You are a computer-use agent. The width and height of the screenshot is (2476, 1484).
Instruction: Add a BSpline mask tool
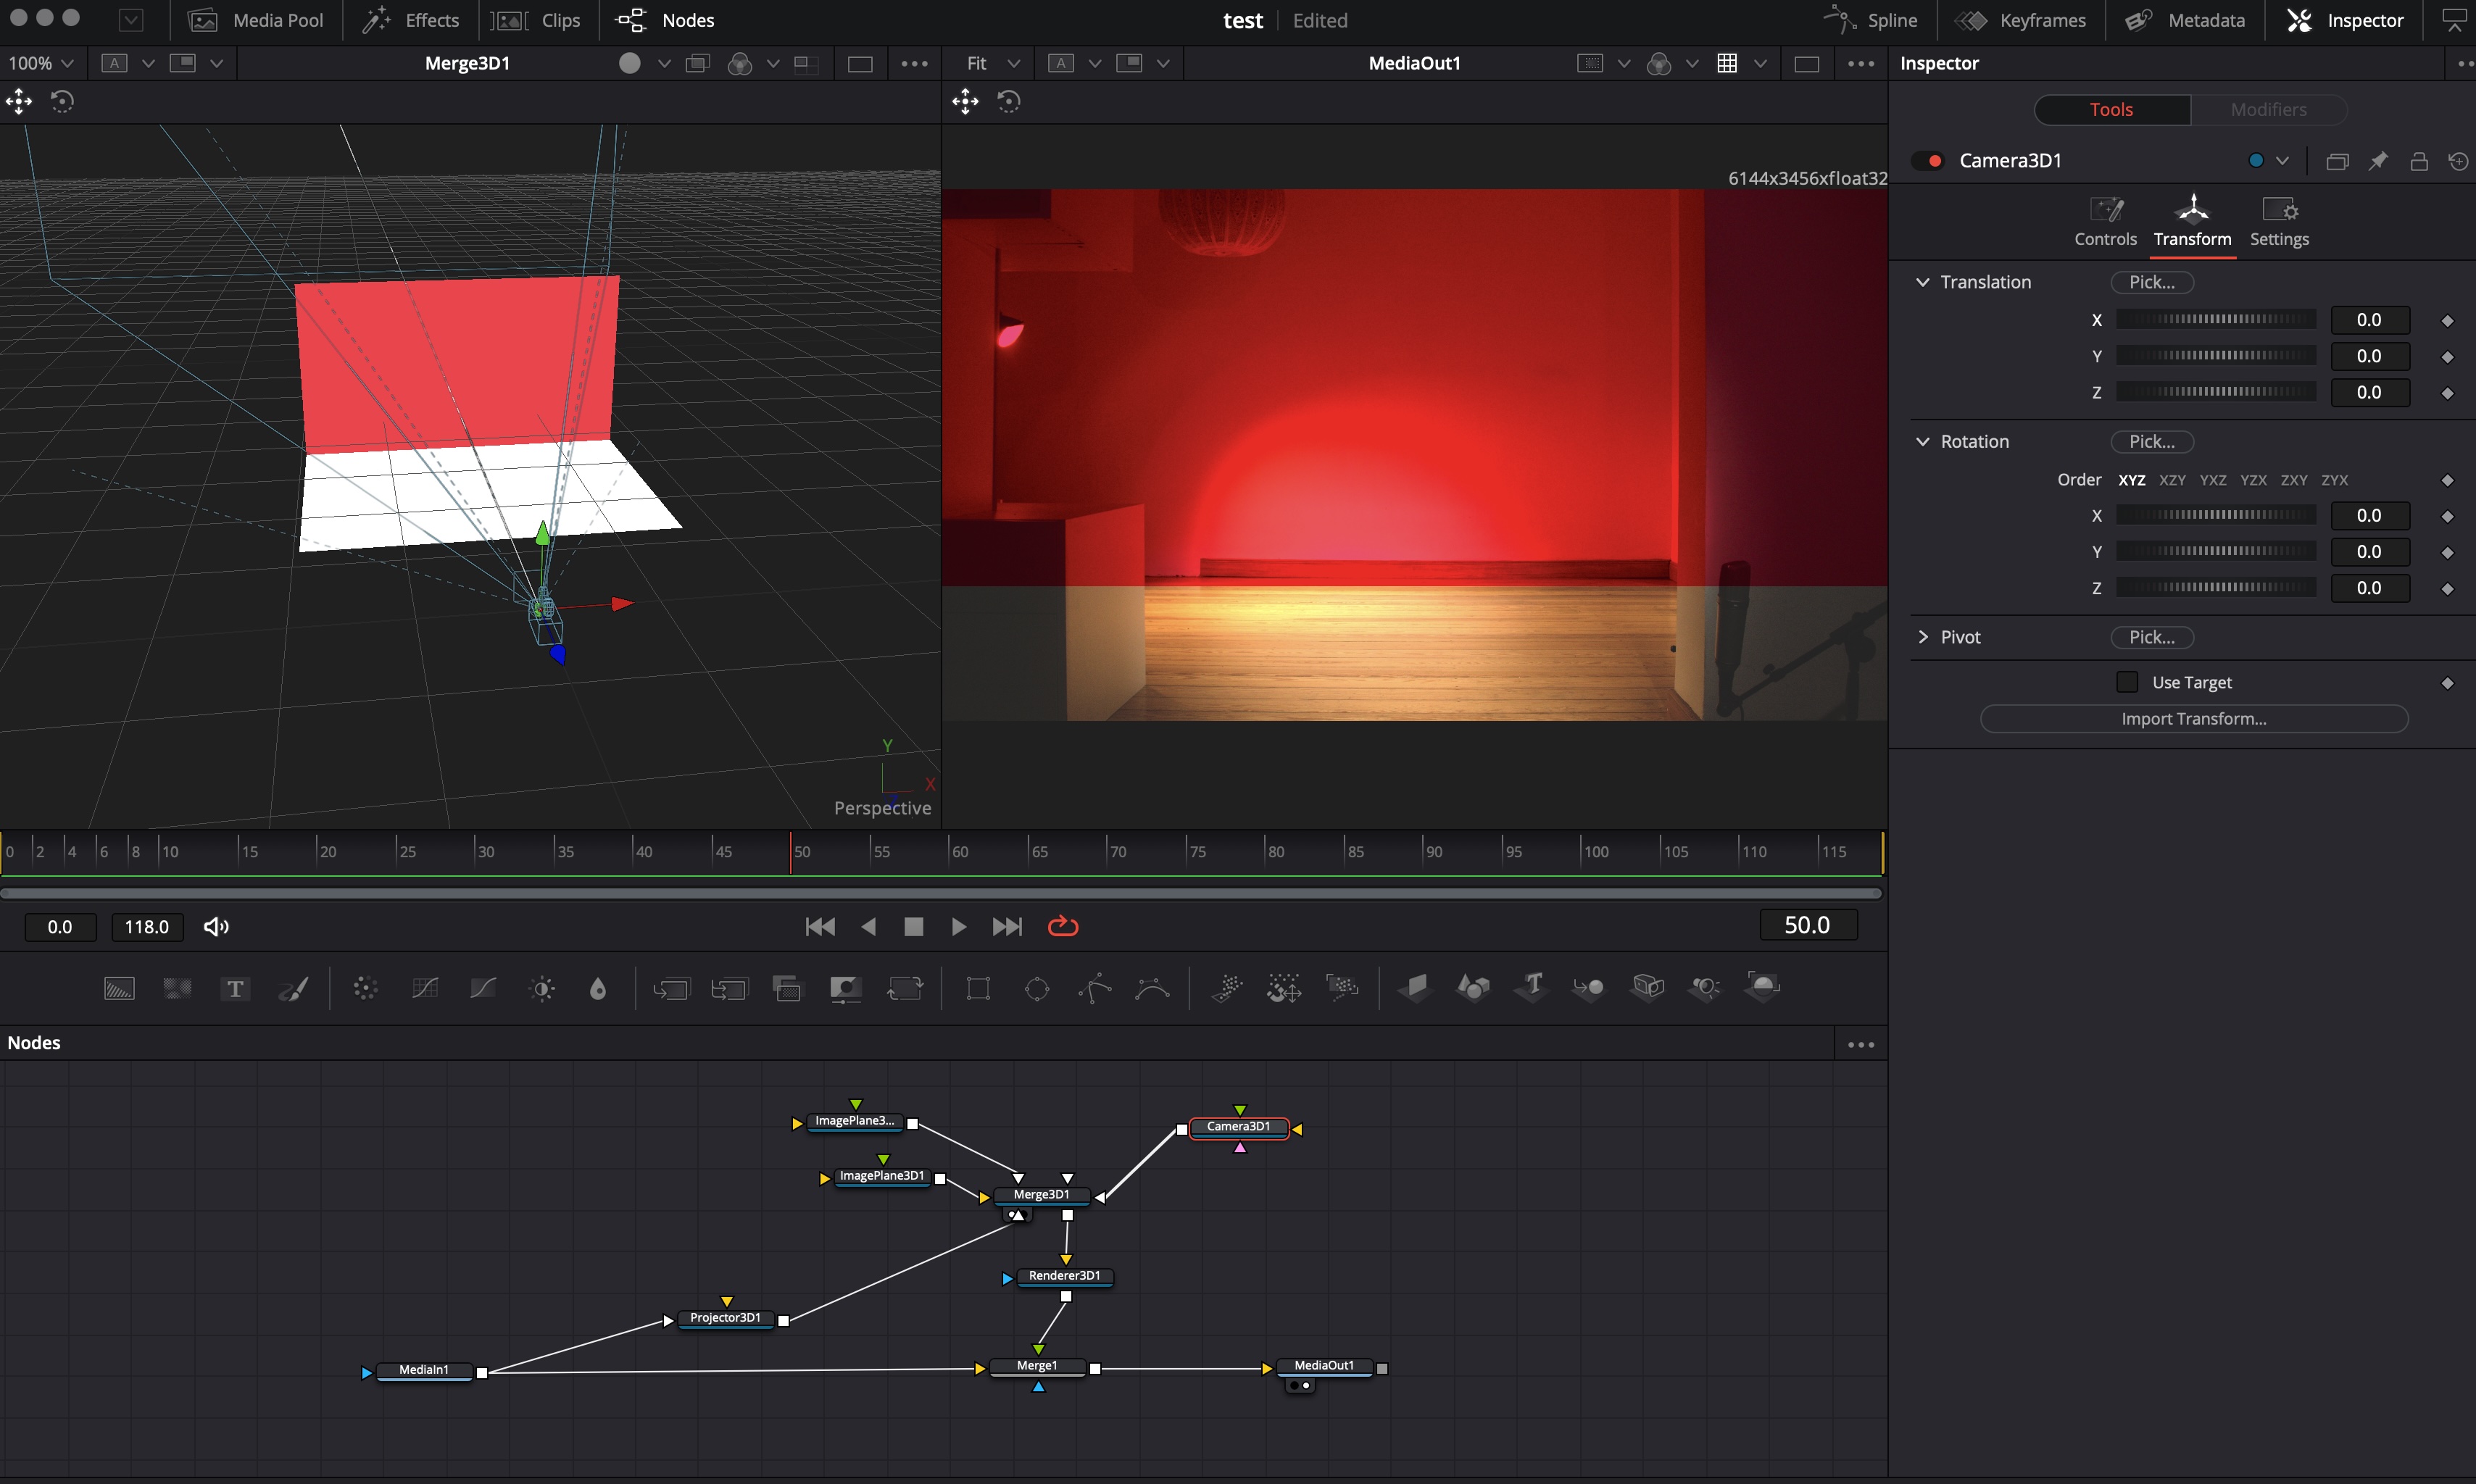pyautogui.click(x=1153, y=989)
